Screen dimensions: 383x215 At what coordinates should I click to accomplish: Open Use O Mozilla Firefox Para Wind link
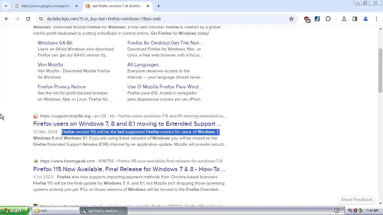[x=165, y=87]
